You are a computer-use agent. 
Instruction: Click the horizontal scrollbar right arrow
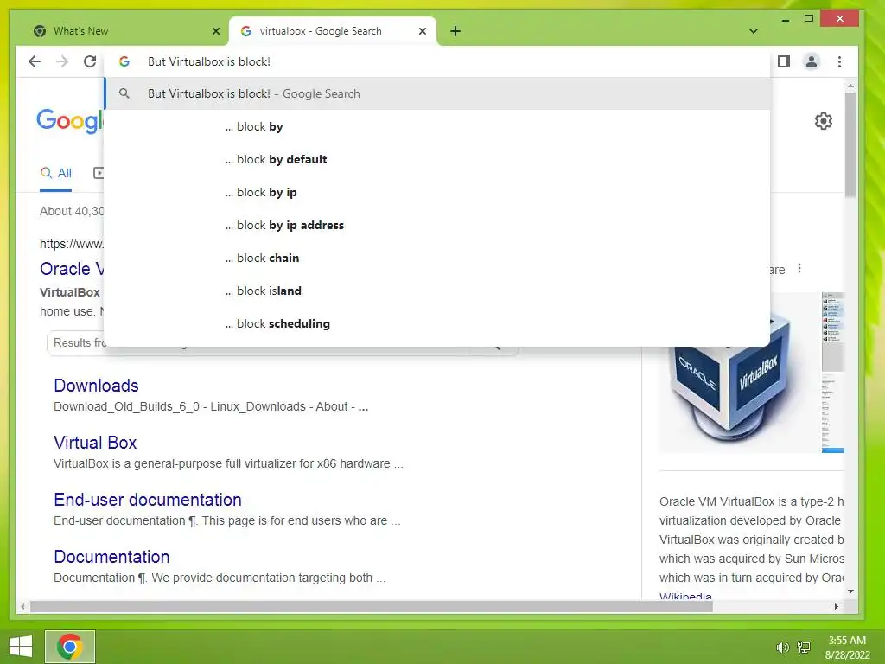coord(836,606)
